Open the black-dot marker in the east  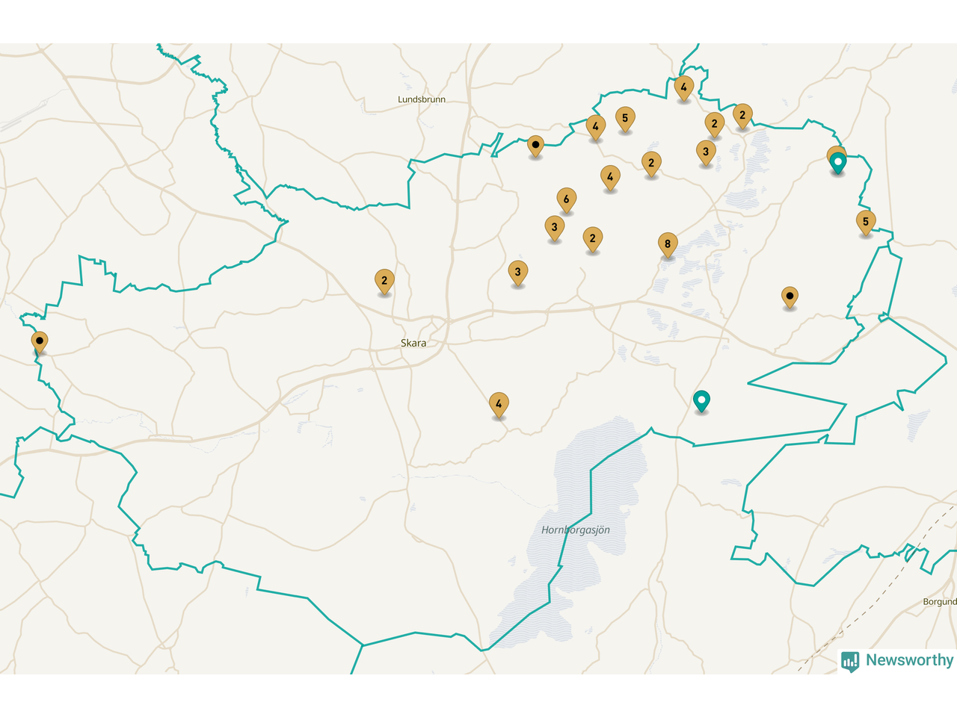[790, 297]
